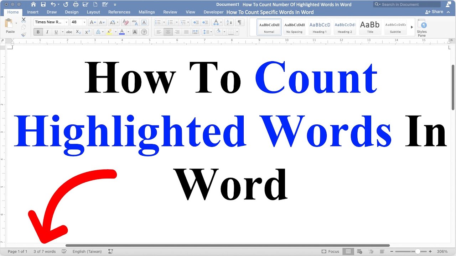Toggle Underline formatting

[x=56, y=32]
